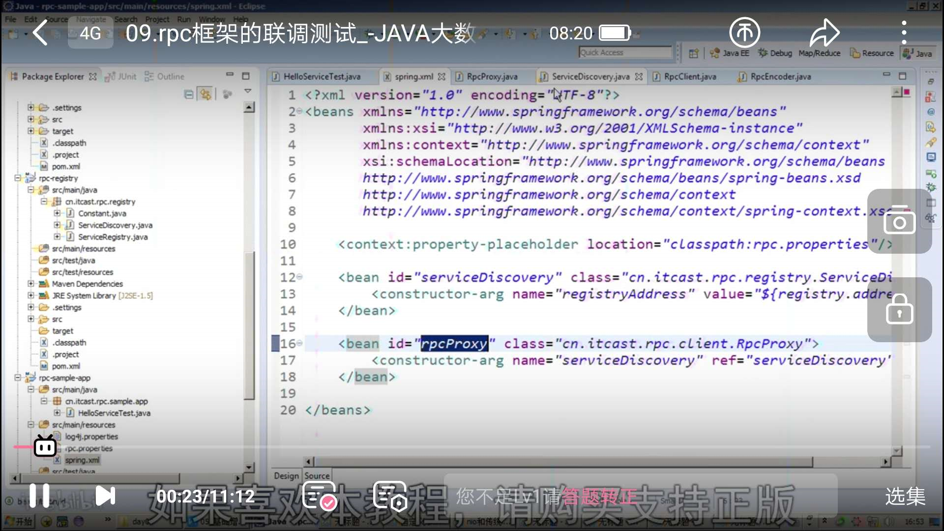This screenshot has height=531, width=944.
Task: Collapse the rpc-registry project node
Action: (18, 178)
